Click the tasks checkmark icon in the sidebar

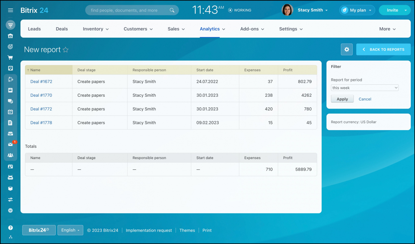tap(10, 68)
